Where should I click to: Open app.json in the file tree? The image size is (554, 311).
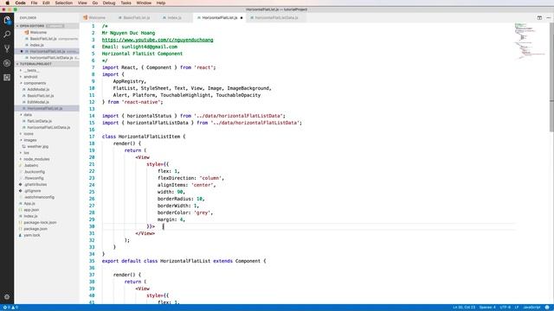click(x=31, y=210)
